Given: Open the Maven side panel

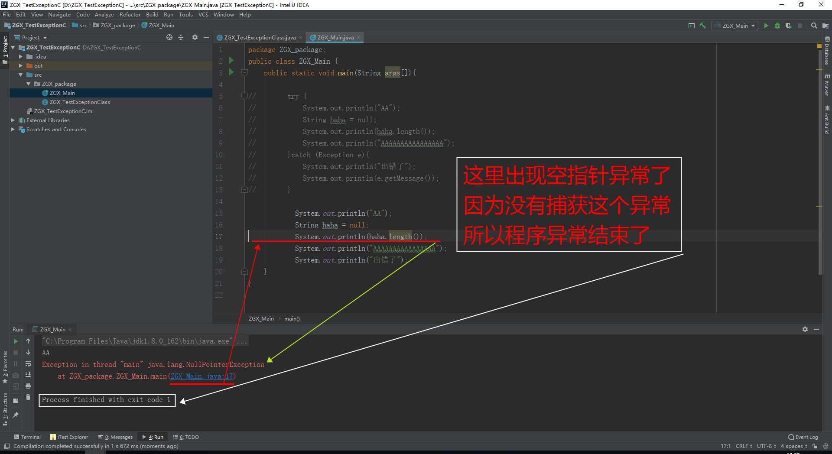Looking at the screenshot, I should coord(827,85).
